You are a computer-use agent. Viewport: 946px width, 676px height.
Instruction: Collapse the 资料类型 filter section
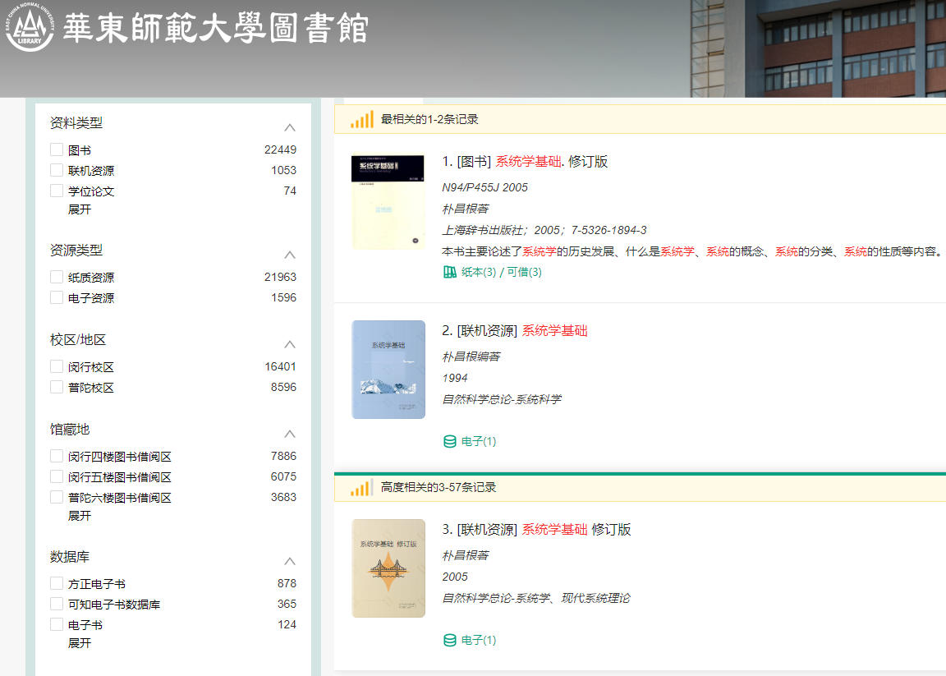(x=289, y=127)
